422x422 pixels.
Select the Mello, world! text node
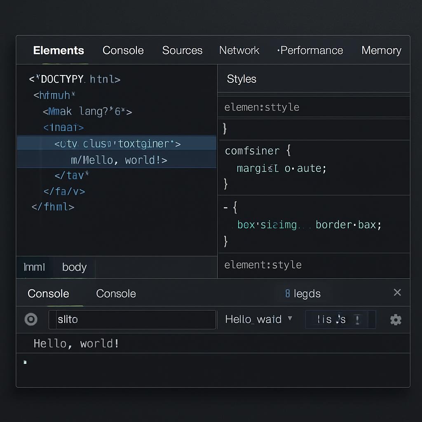coord(119,160)
